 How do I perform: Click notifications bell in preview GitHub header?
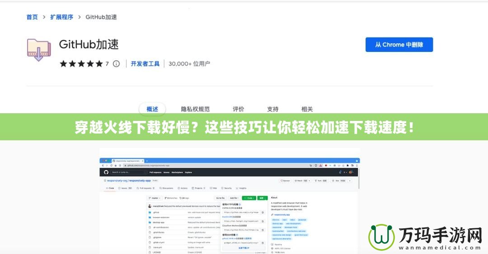click(340, 172)
